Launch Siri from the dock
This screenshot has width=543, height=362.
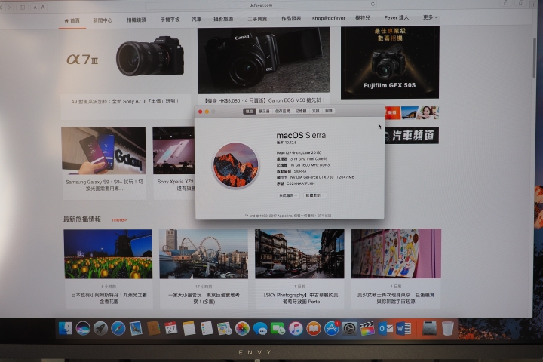[x=83, y=328]
